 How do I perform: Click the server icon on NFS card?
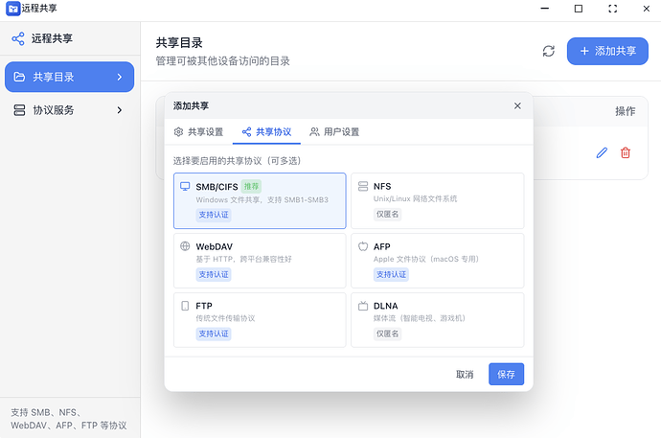[x=362, y=186]
